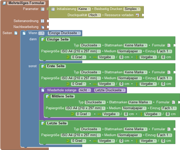Click the Seitenanordnung grid icon
This screenshot has height=150, width=180.
tap(43, 21)
